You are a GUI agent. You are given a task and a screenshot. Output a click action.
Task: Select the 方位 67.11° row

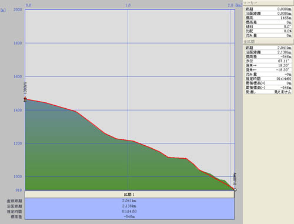[x=268, y=61]
